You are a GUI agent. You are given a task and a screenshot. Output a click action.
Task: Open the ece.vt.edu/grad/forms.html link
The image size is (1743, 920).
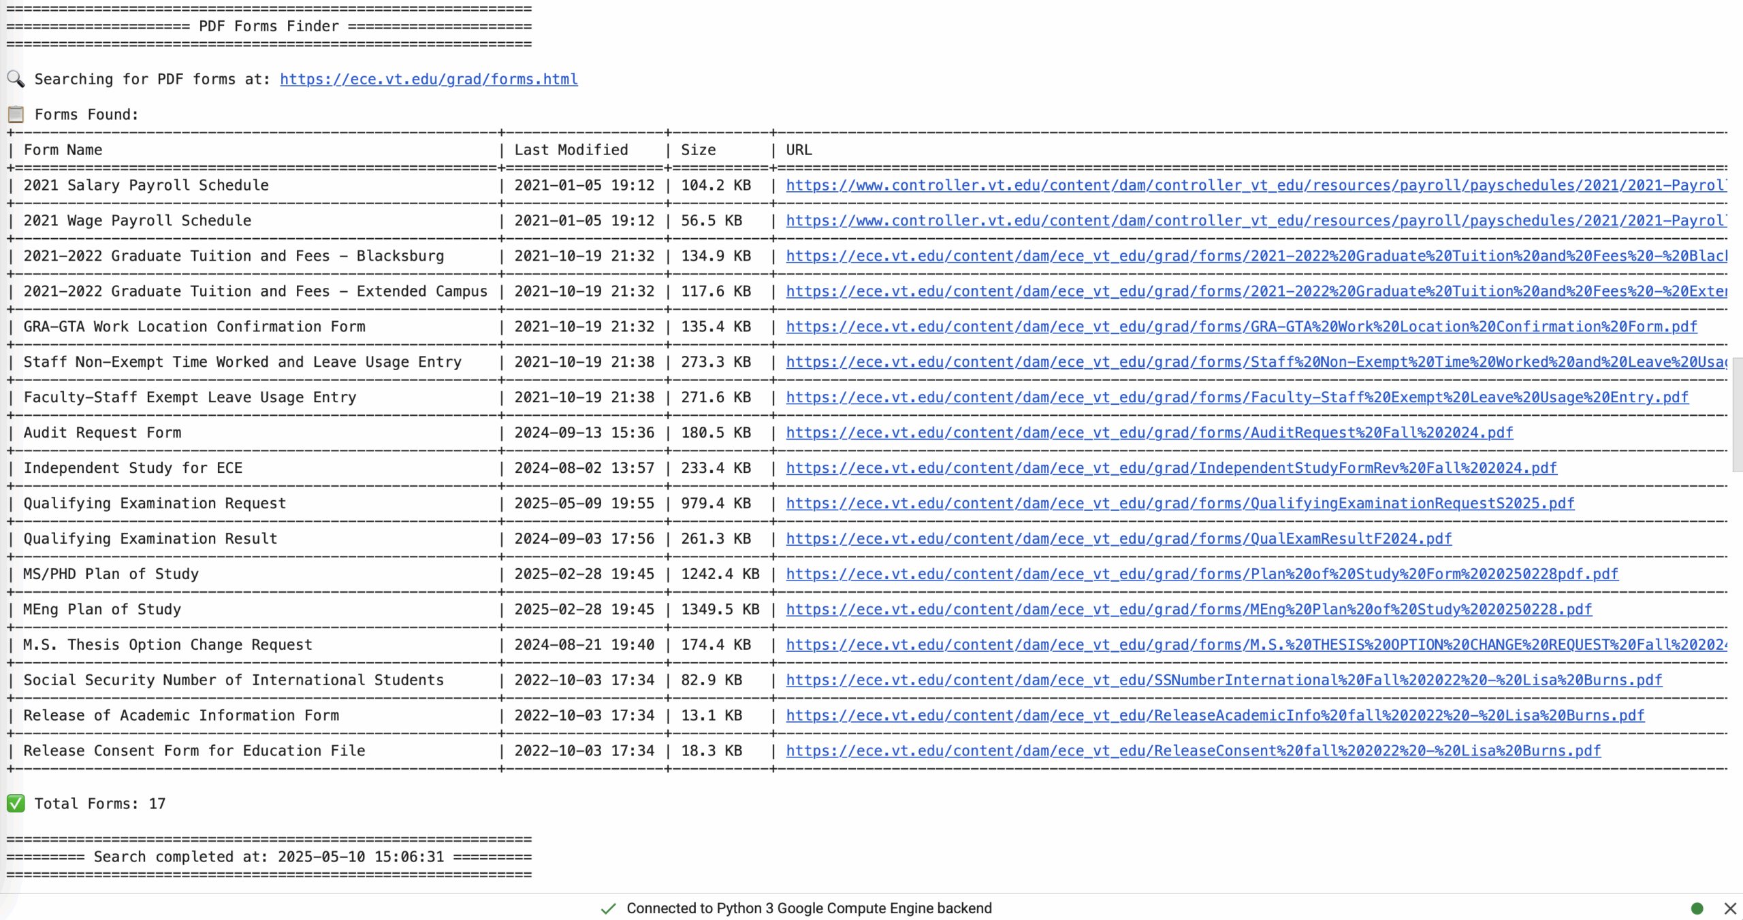[x=429, y=79]
